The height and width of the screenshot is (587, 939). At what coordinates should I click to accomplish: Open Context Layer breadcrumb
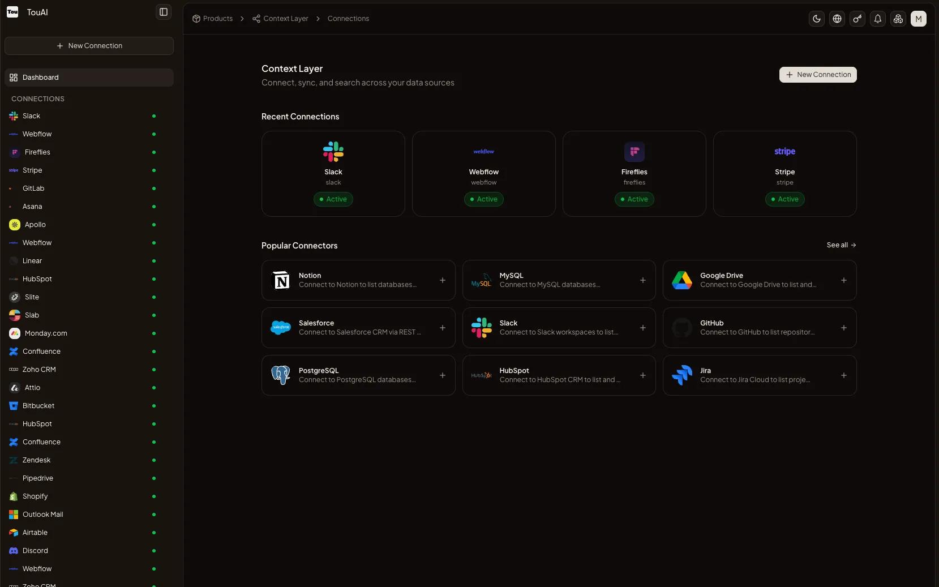point(285,19)
